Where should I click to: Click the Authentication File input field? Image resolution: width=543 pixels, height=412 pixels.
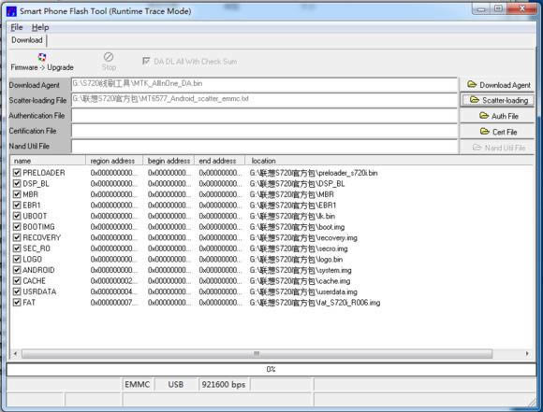265,116
